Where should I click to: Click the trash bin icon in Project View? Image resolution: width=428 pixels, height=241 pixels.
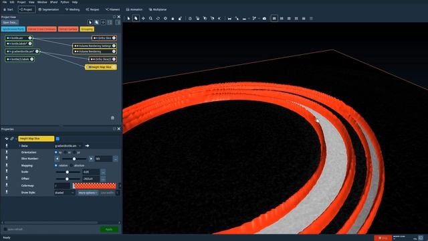coord(112,118)
